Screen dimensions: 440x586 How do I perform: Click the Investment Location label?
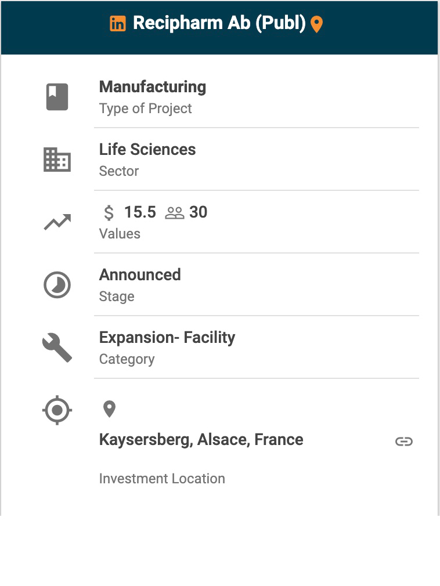[x=162, y=479]
